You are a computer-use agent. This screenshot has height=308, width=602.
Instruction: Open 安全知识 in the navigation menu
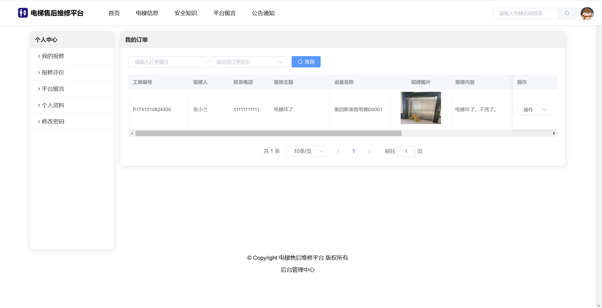[x=186, y=13]
